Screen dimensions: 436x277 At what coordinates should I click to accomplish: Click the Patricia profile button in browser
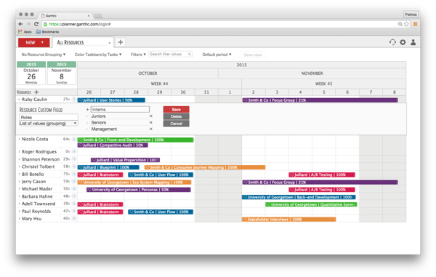(411, 15)
